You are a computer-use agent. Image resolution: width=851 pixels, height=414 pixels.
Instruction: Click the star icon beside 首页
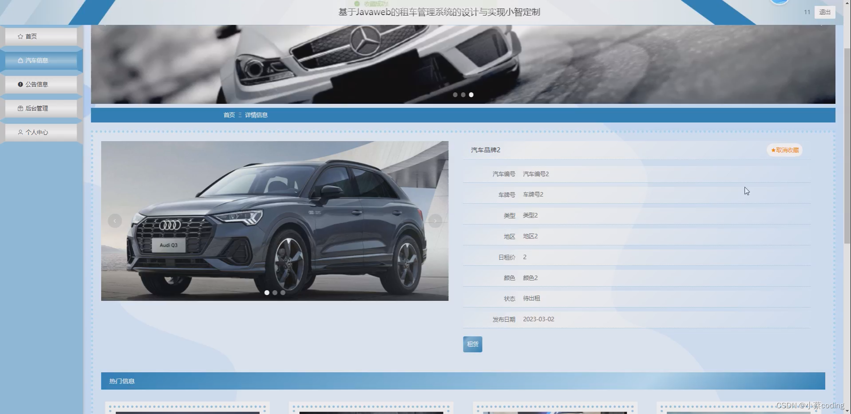20,36
